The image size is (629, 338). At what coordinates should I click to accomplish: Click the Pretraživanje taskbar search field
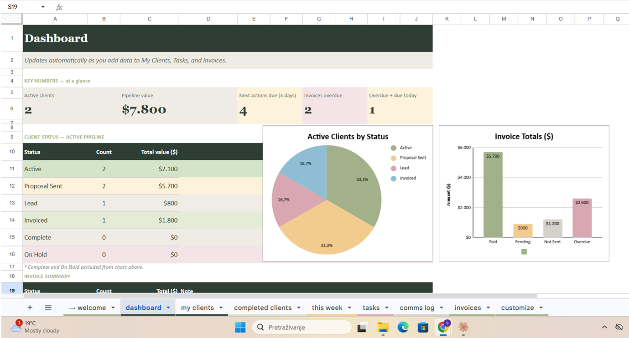click(302, 327)
